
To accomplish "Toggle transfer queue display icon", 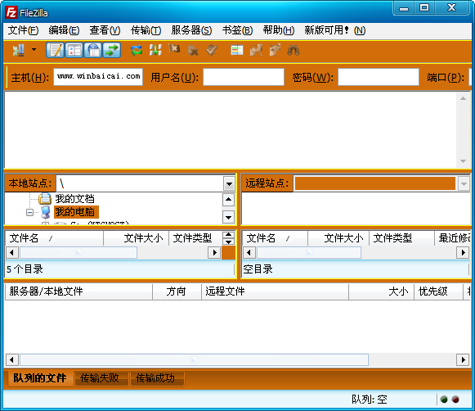I will (x=112, y=50).
